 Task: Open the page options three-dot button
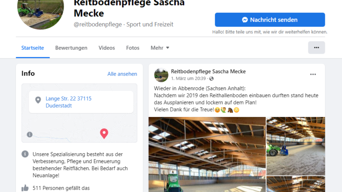pyautogui.click(x=316, y=47)
